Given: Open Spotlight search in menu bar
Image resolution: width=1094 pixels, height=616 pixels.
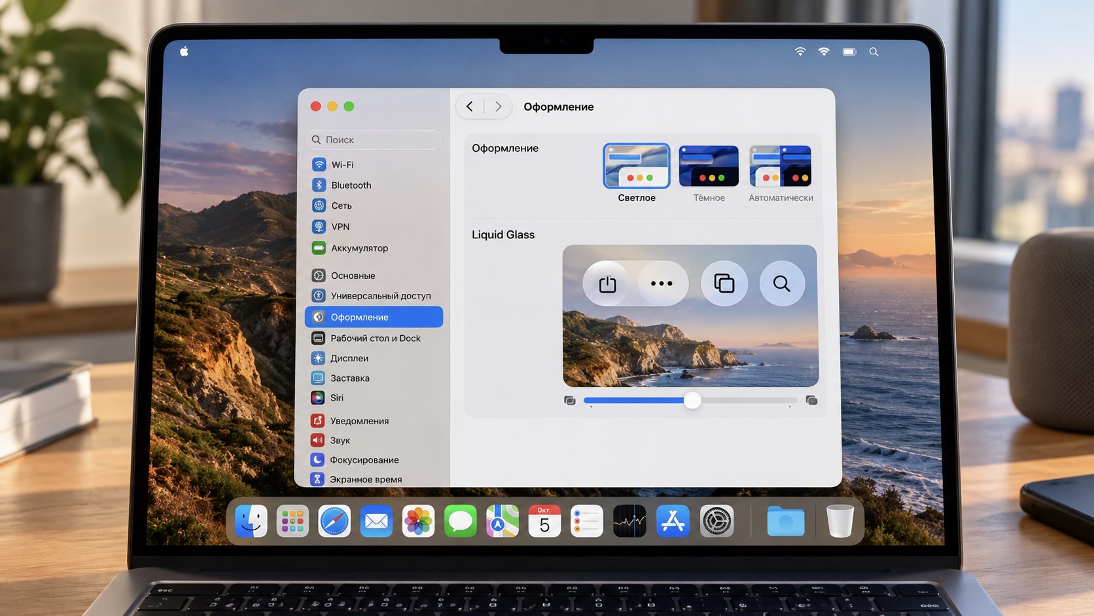Looking at the screenshot, I should click(x=873, y=52).
